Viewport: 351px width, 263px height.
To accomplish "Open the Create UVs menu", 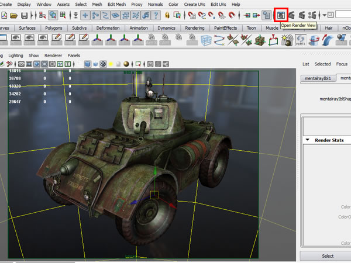I will (195, 4).
